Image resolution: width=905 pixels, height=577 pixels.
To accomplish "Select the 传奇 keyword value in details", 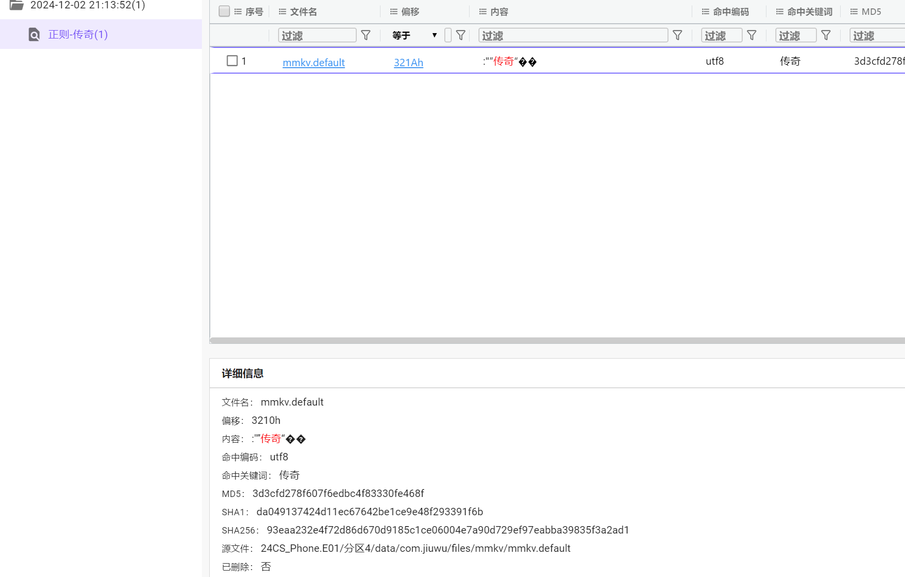I will point(289,475).
